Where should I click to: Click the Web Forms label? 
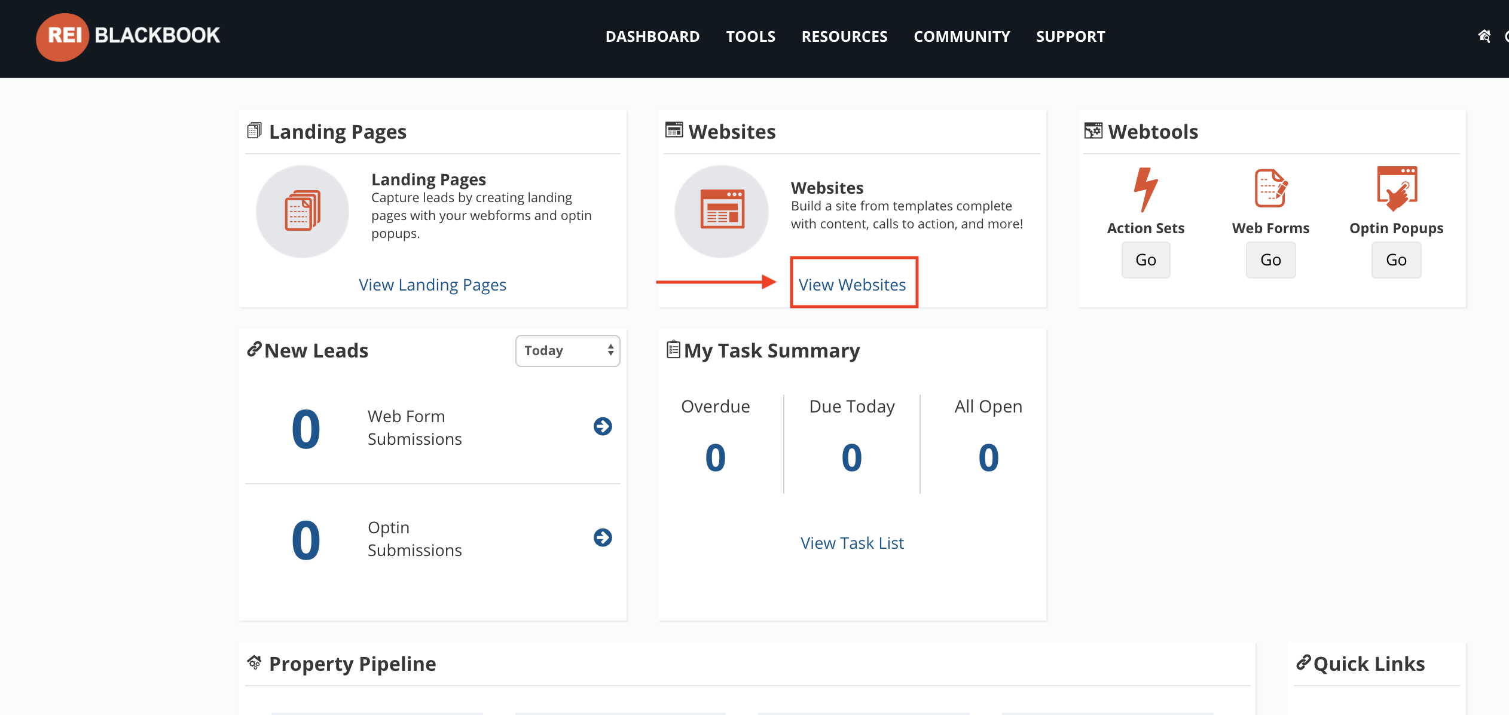tap(1270, 228)
